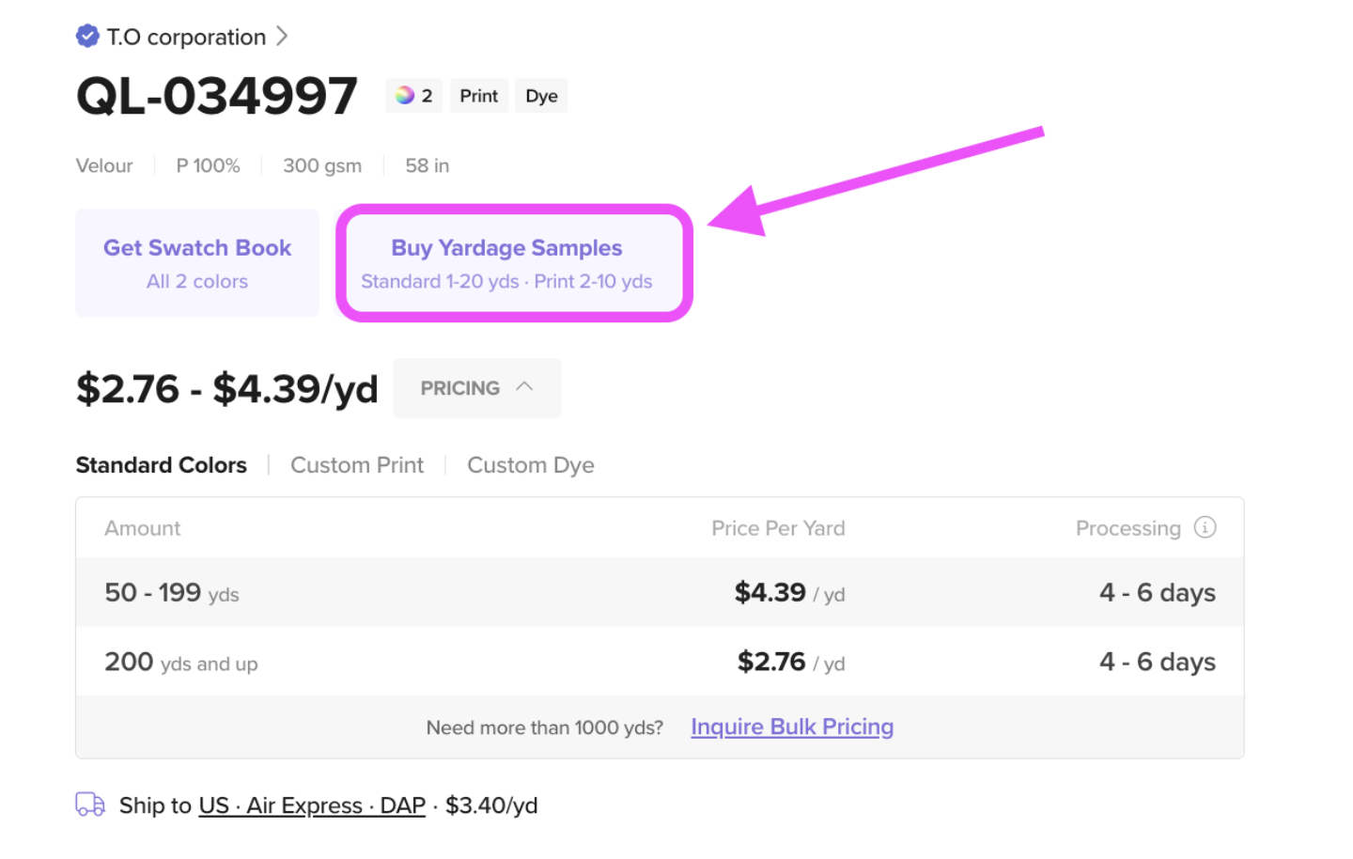This screenshot has height=859, width=1353.
Task: Switch to Custom Dye tab
Action: pyautogui.click(x=531, y=465)
